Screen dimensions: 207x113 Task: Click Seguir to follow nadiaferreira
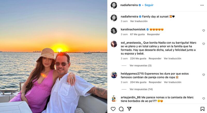149,5
